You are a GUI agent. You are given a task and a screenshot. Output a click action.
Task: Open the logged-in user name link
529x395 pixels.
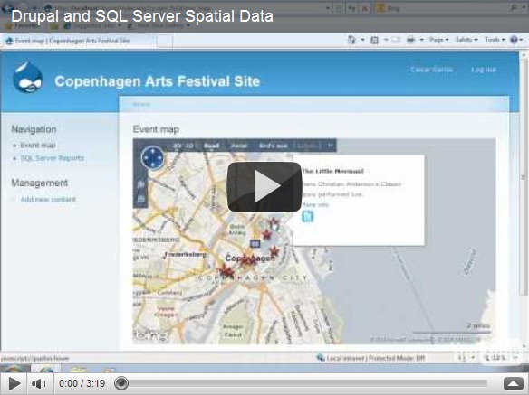pos(431,70)
